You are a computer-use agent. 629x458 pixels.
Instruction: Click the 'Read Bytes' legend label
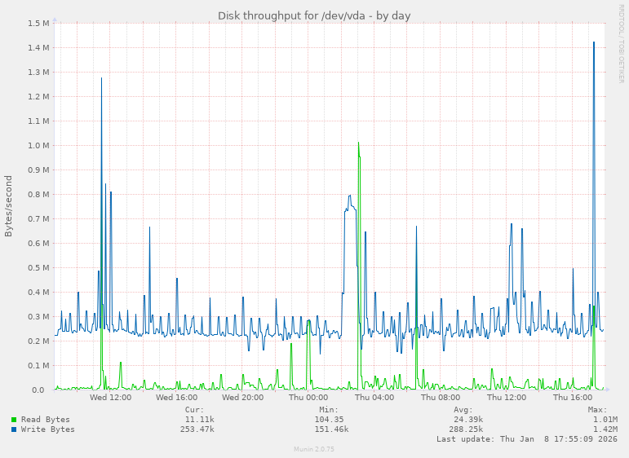pos(46,420)
